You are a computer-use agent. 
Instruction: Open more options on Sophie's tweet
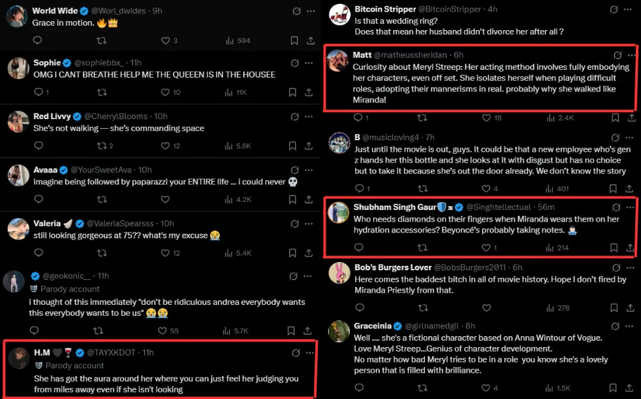tap(309, 63)
